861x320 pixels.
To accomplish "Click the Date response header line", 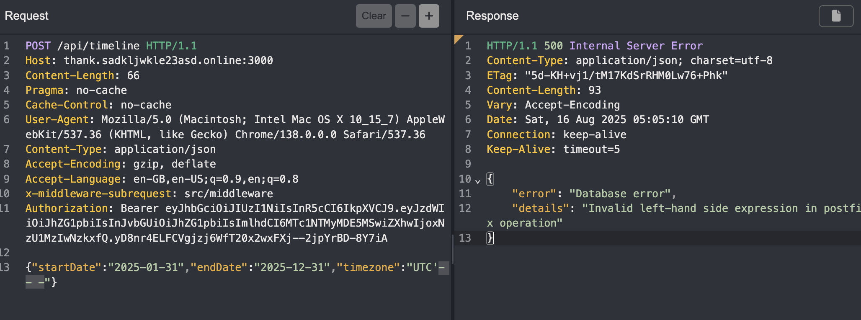I will point(598,120).
